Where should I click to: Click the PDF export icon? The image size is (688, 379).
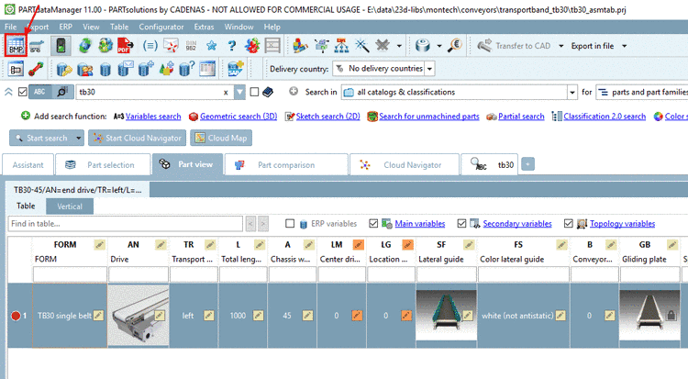(126, 46)
